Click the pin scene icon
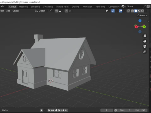The height and width of the screenshot is (113, 151). [144, 6]
